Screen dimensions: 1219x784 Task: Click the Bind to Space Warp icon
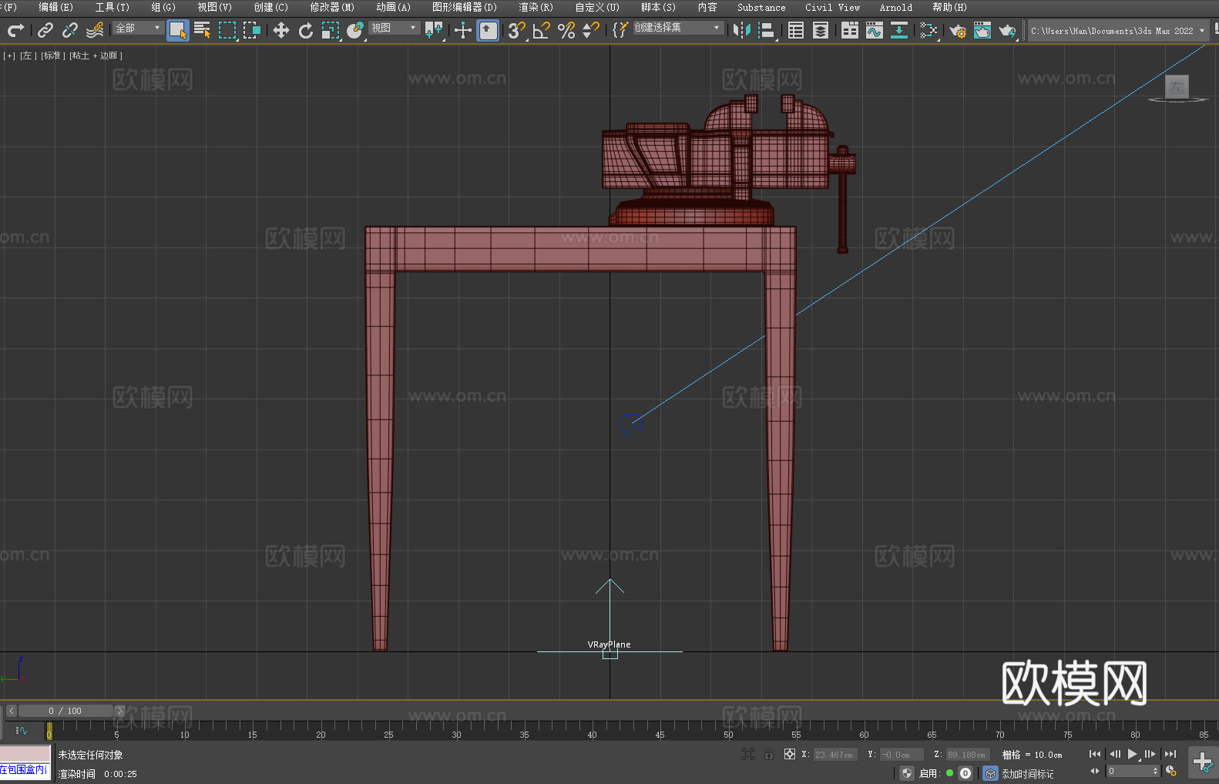(x=95, y=30)
